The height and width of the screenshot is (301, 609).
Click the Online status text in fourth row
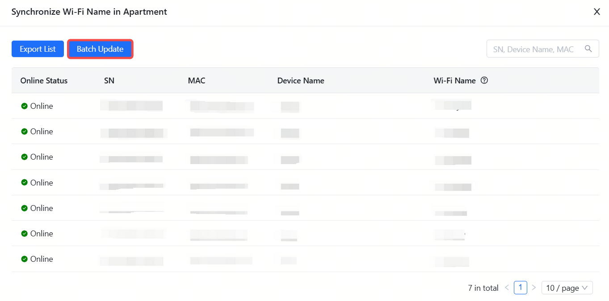[x=42, y=183]
